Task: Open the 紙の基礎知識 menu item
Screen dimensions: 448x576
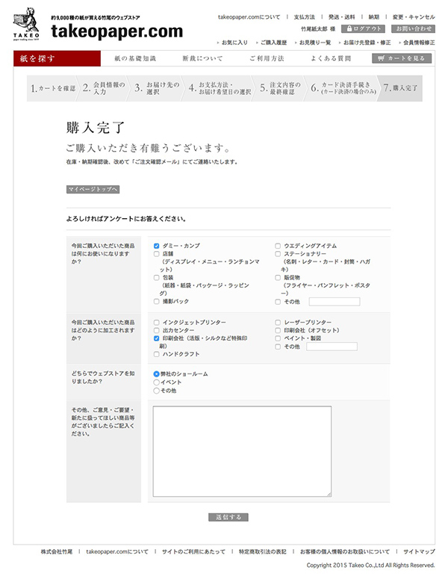Action: click(x=135, y=58)
